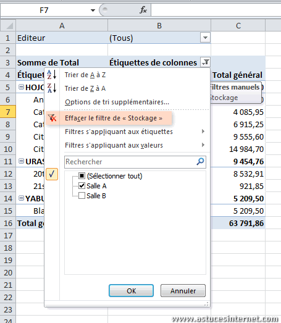
Task: Click the 5 209,50 cell in row 14
Action: 238,199
